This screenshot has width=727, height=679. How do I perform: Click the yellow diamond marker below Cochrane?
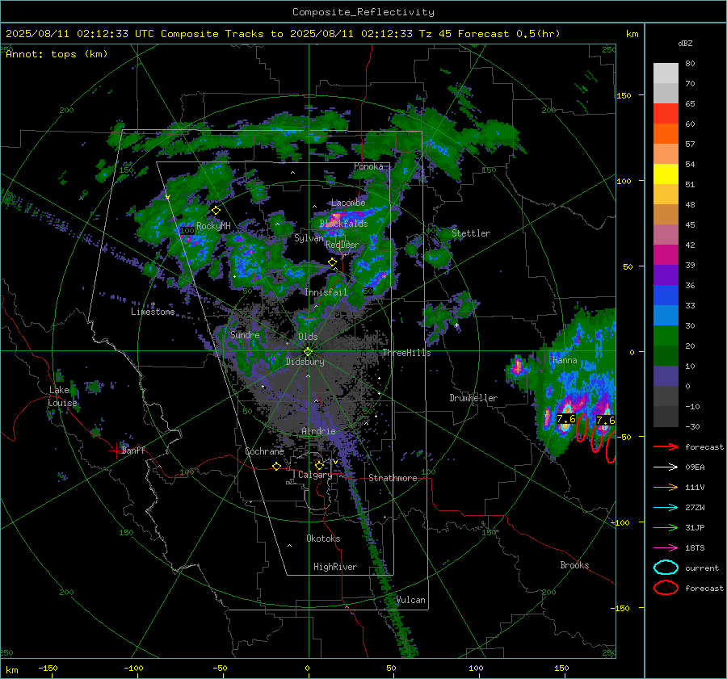click(276, 467)
